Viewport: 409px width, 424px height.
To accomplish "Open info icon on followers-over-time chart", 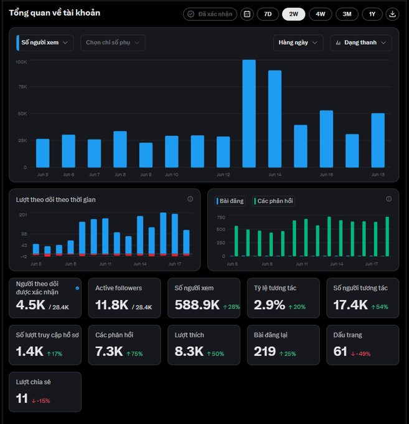I will [190, 199].
